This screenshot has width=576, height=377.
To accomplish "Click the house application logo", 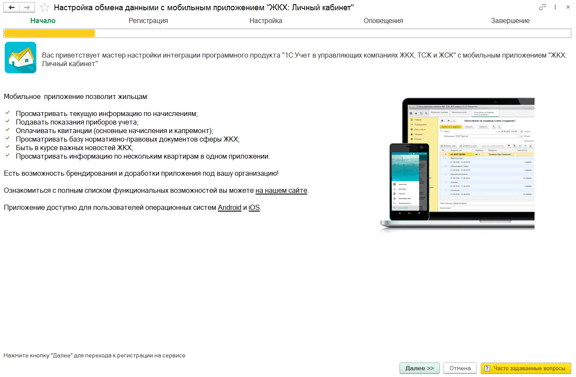I will pos(21,58).
